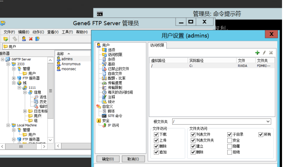Click the new user toolbar icon
This screenshot has width=287, height=167.
(24, 39)
